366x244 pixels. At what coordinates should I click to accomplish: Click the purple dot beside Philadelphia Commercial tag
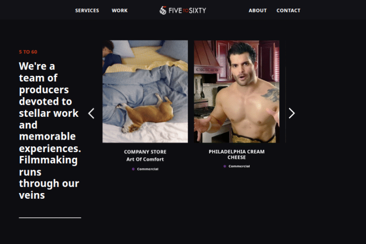[x=225, y=166]
